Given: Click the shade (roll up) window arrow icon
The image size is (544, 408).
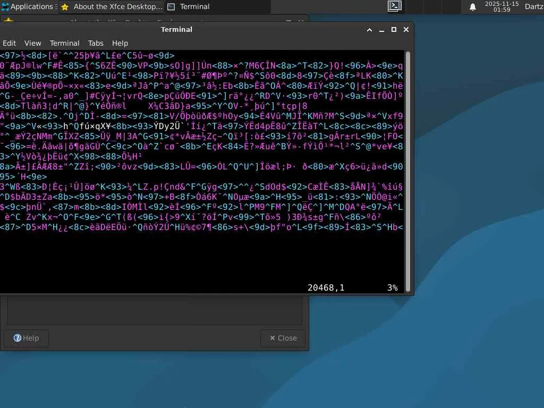Looking at the screenshot, I should (370, 30).
